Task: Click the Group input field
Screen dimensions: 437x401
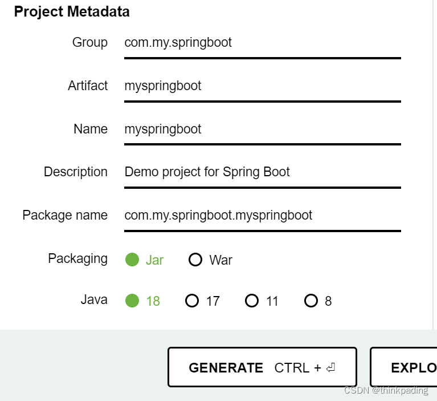Action: (x=262, y=43)
